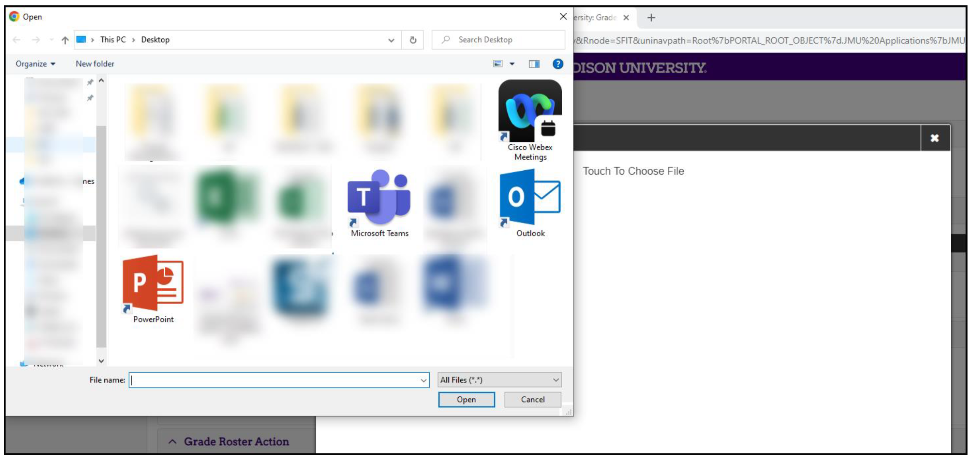The height and width of the screenshot is (457, 971).
Task: Click the Search Desktop box
Action: click(498, 40)
